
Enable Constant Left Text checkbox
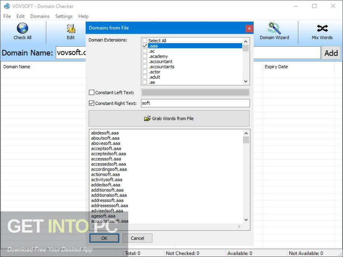[91, 92]
